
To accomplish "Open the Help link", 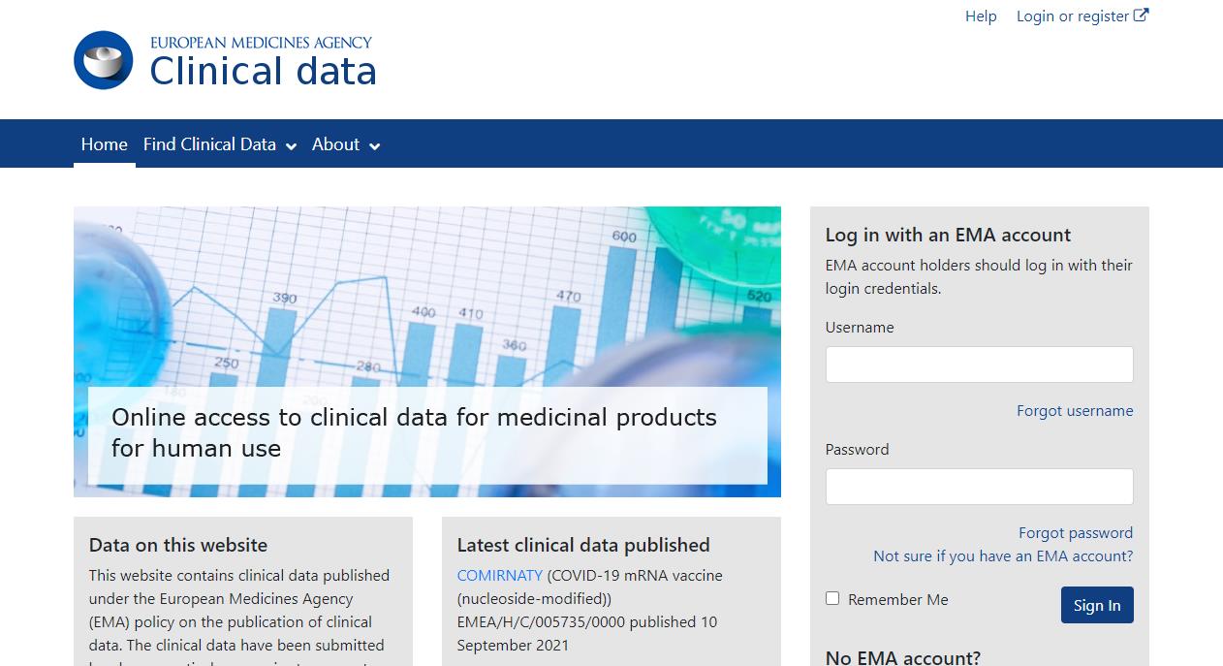I will (981, 16).
